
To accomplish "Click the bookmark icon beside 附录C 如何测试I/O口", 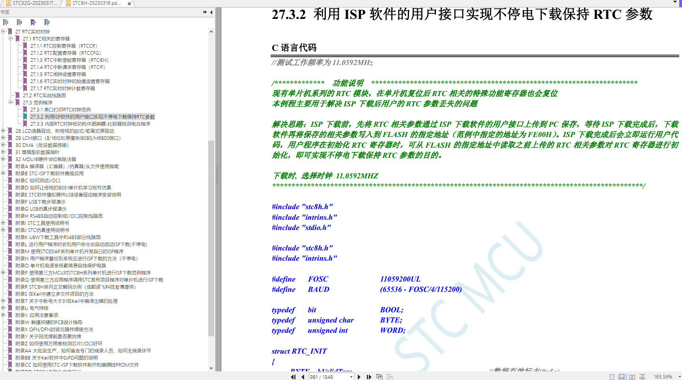I will pos(10,180).
